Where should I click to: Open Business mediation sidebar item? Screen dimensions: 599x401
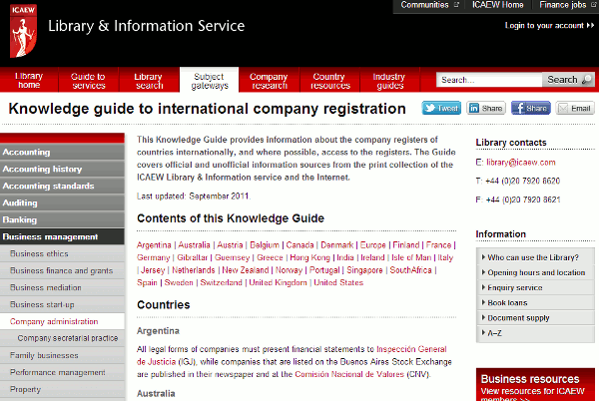[x=62, y=287]
